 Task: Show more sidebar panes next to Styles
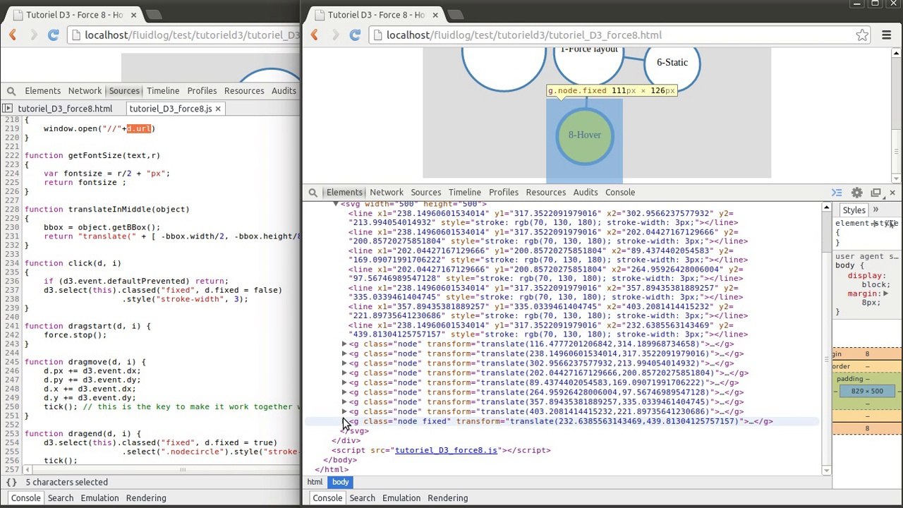(875, 210)
